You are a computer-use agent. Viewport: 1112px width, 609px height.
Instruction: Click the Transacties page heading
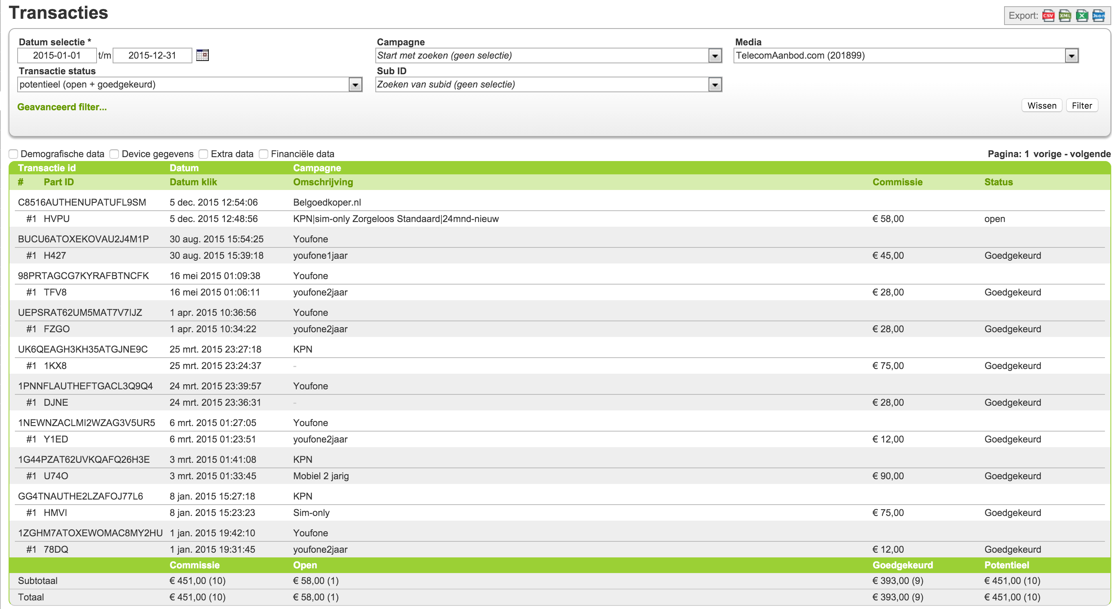click(58, 13)
